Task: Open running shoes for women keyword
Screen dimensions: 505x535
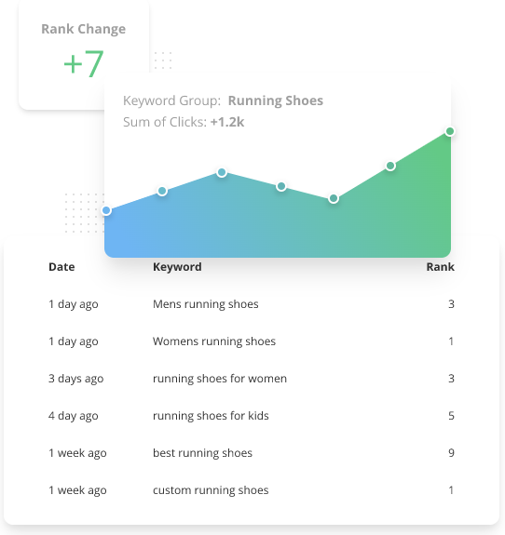Action: [x=220, y=379]
